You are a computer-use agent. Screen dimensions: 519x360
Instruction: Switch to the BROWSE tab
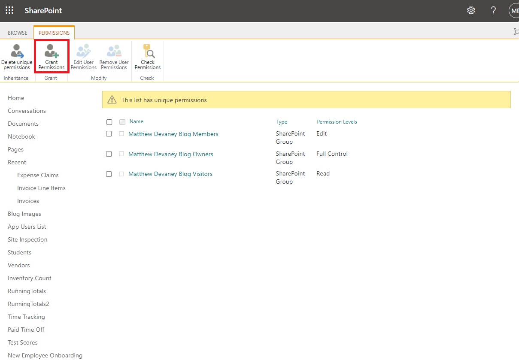17,32
